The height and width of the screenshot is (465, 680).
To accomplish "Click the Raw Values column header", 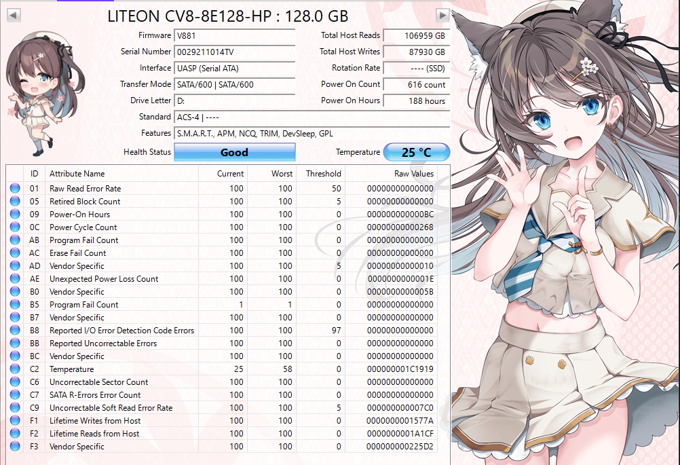I will (391, 174).
